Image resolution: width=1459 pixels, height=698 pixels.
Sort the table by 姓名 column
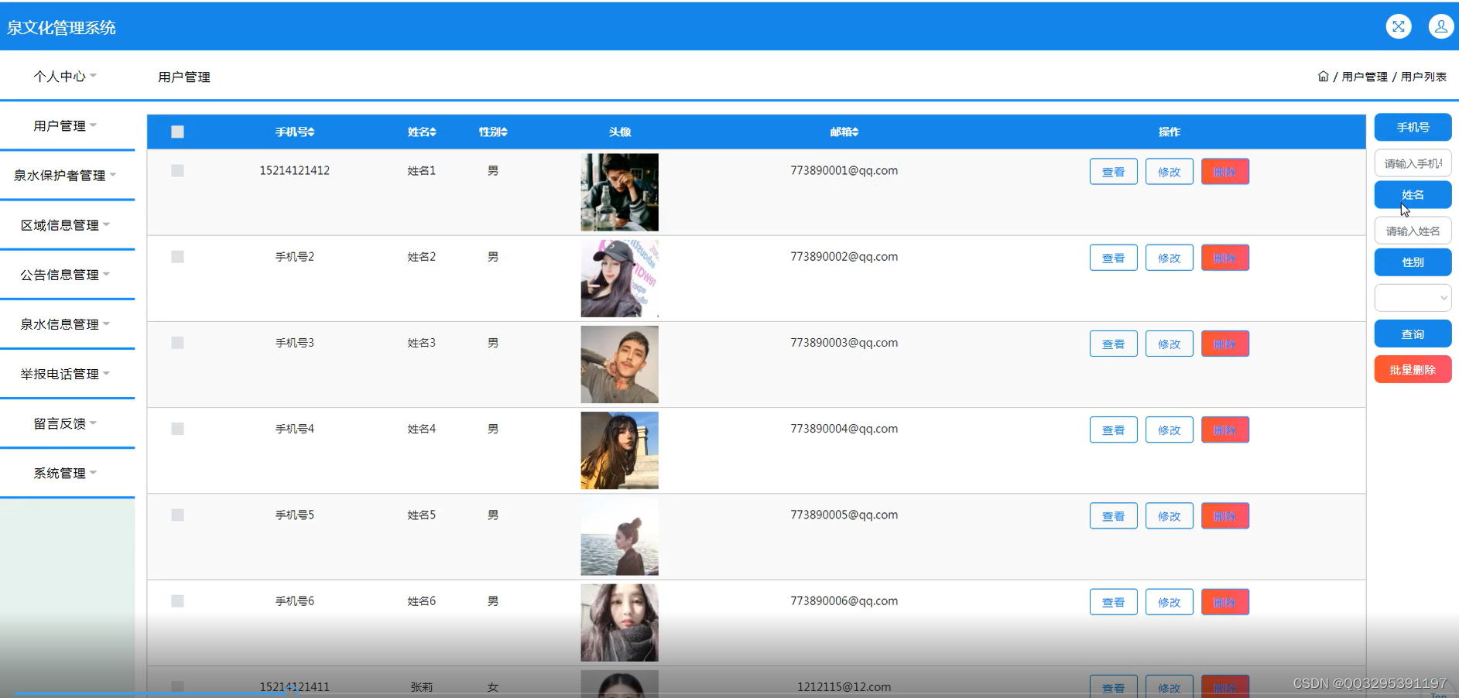(422, 132)
